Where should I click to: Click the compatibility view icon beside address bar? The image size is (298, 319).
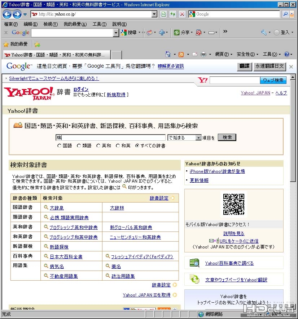(163, 14)
